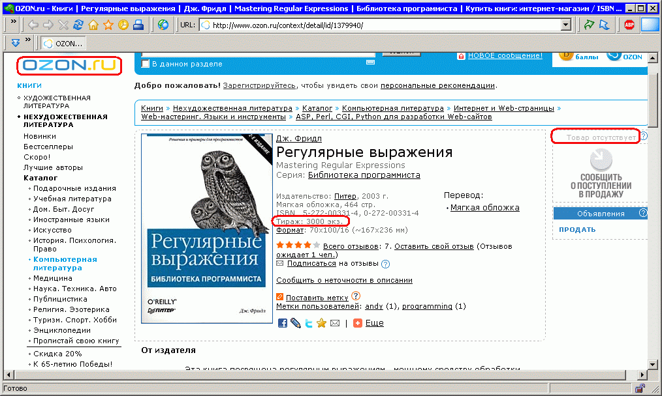
Task: Click the globe icon in the toolbar
Action: (163, 25)
